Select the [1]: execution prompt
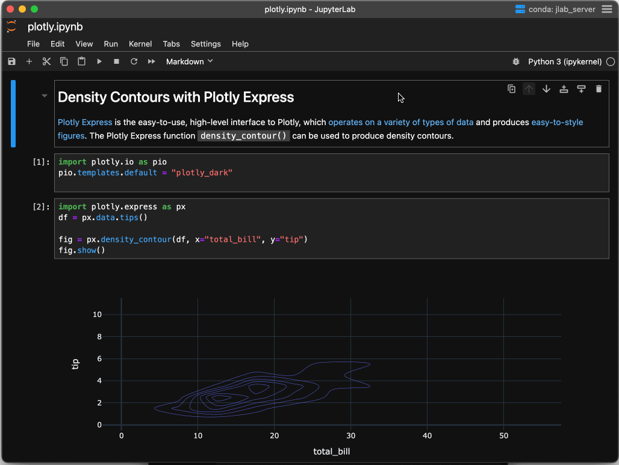This screenshot has width=619, height=465. [x=41, y=162]
